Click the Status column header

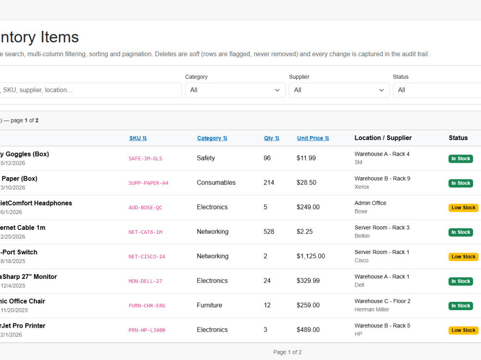(x=458, y=138)
